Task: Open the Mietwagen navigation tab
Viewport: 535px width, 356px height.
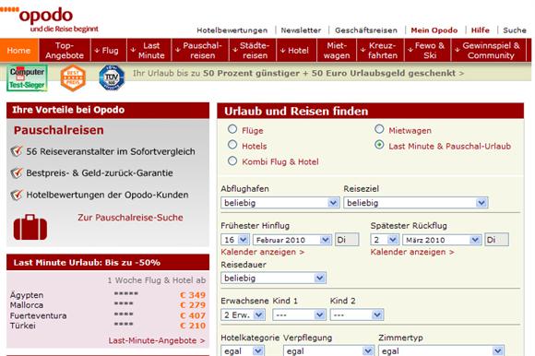Action: [337, 50]
